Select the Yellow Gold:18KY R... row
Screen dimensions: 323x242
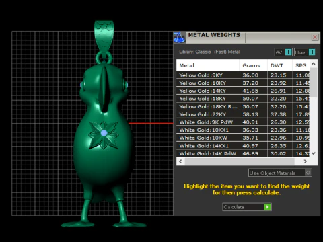click(x=243, y=106)
